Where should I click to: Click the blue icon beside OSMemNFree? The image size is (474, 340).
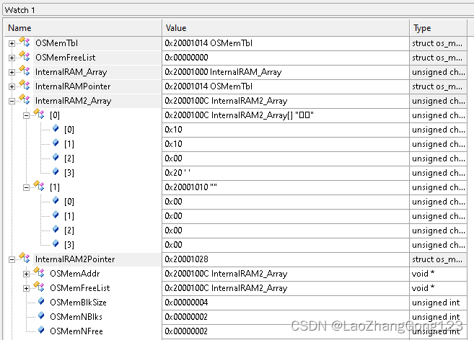pyautogui.click(x=41, y=330)
